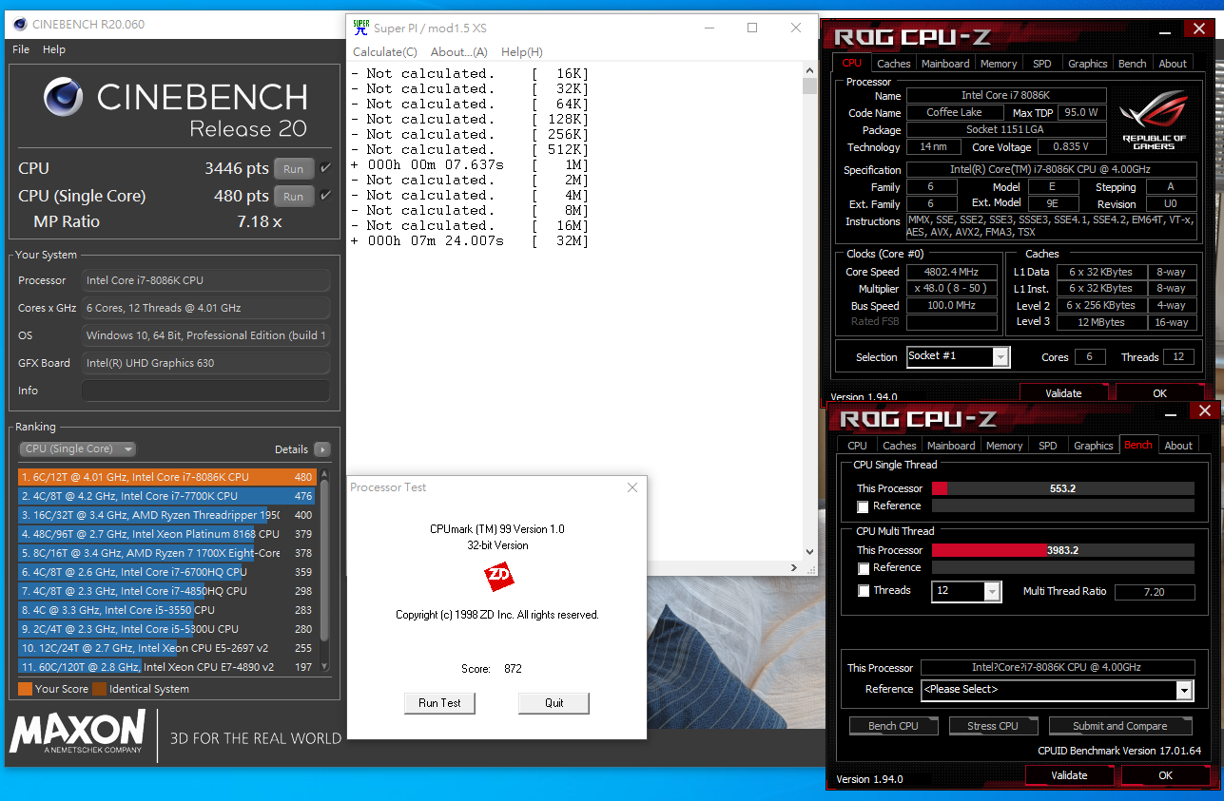1224x801 pixels.
Task: Switch to CPU tab in lower CPU-Z window
Action: pos(857,446)
